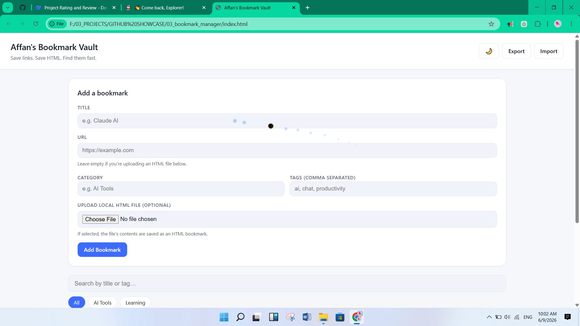Expand the tab search dropdown arrow
This screenshot has height=326, width=580.
(8, 8)
